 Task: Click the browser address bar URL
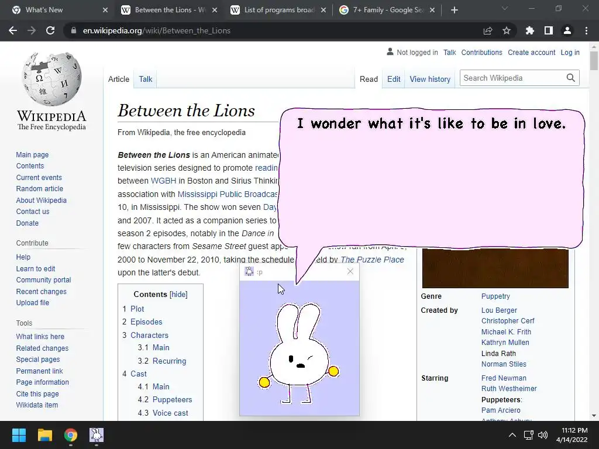pos(157,30)
